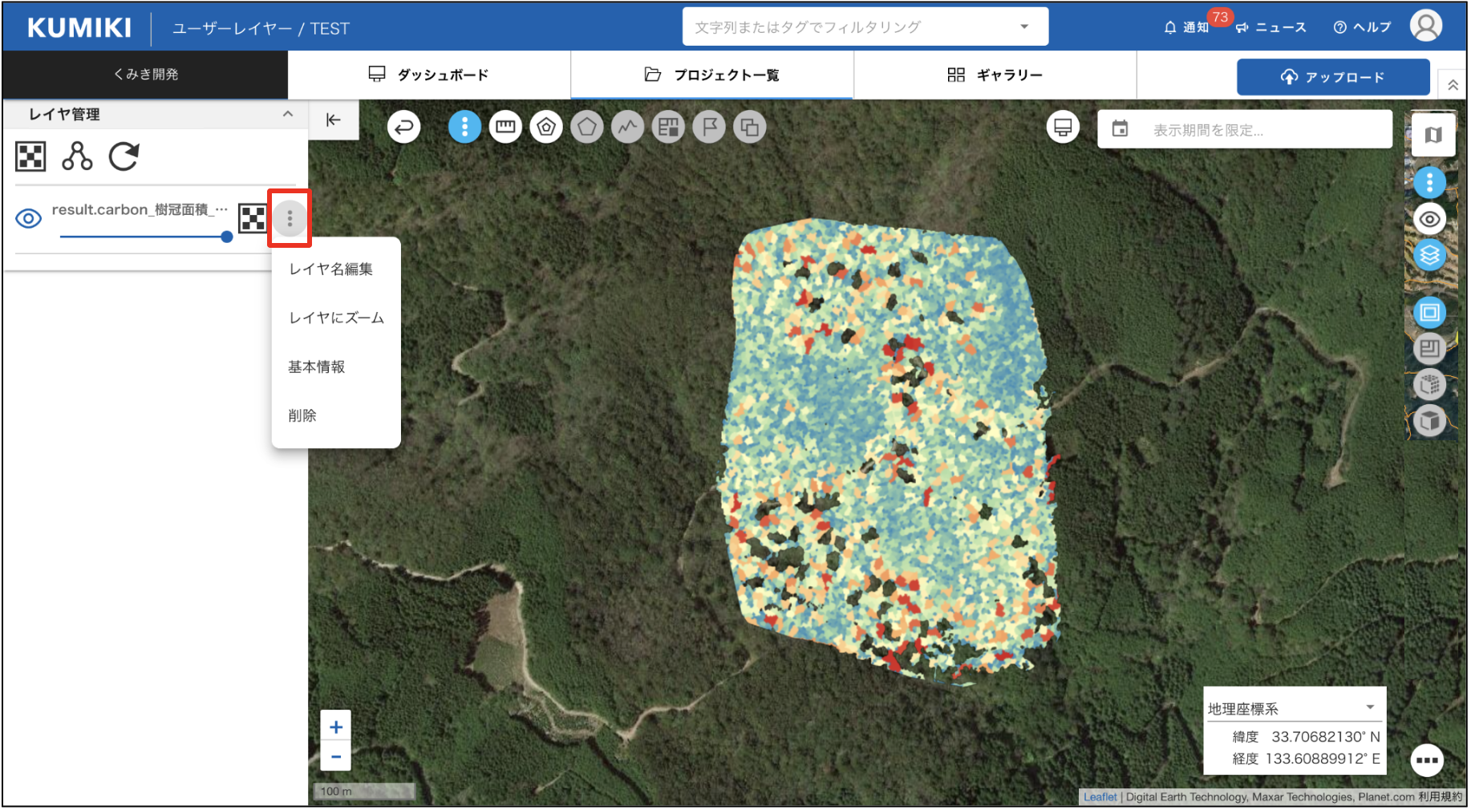Click the layer opacity slider handle
1471x810 pixels.
pyautogui.click(x=227, y=237)
